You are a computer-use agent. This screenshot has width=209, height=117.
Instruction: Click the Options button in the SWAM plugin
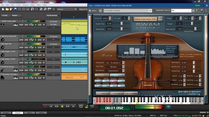[x=117, y=93]
